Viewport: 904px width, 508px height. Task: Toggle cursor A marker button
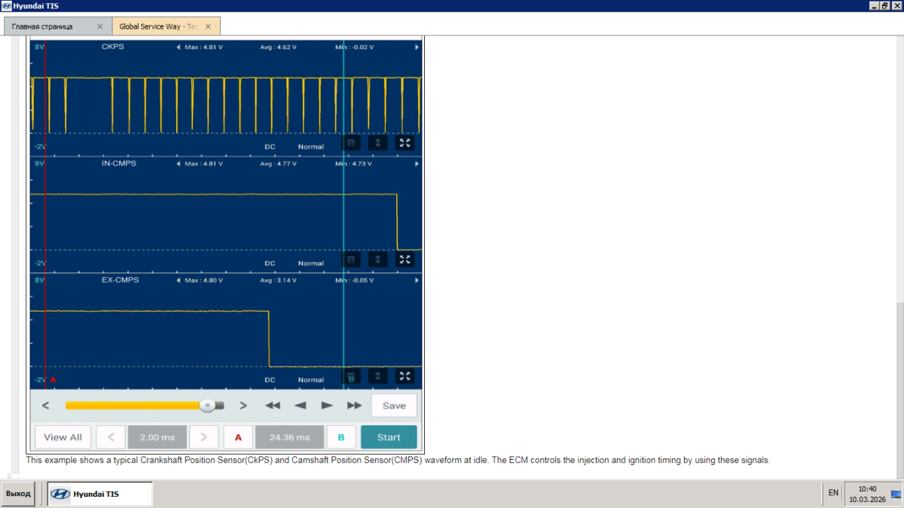click(238, 437)
